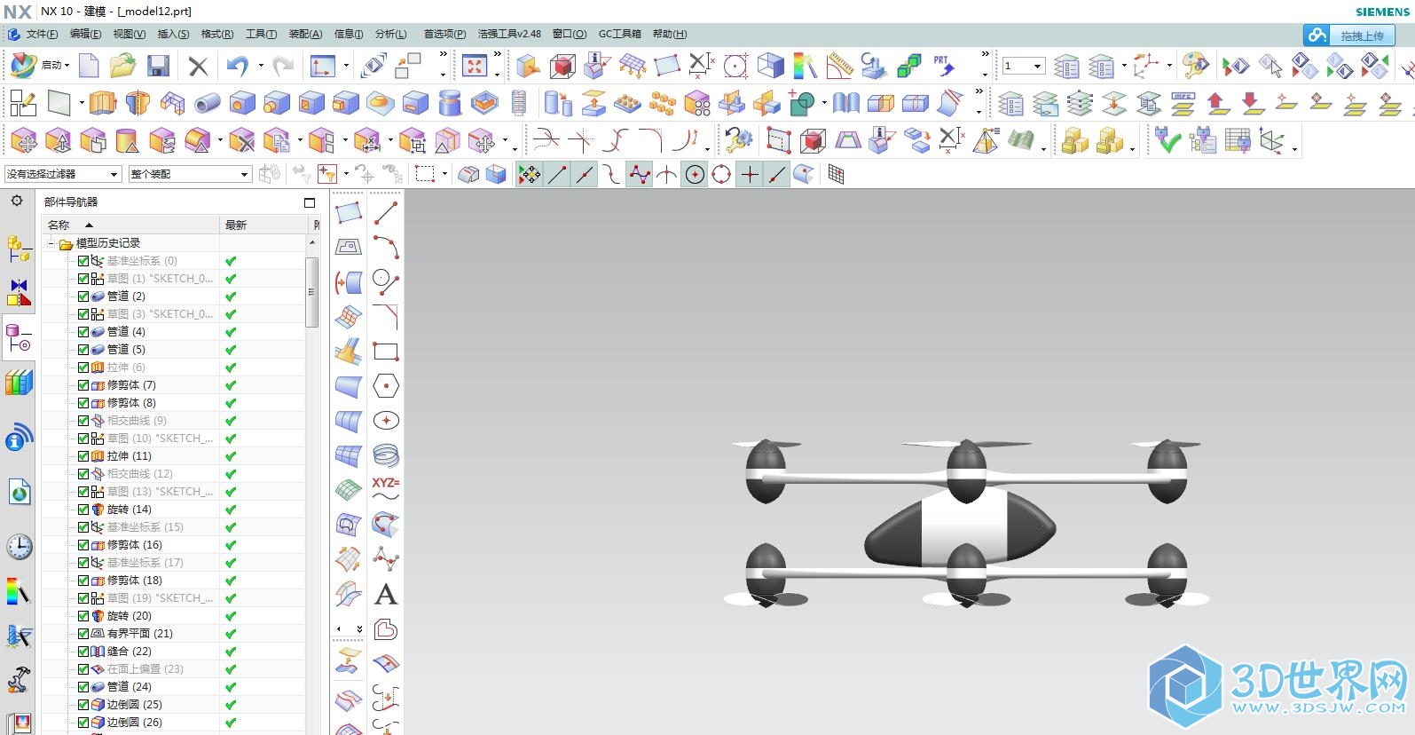1415x735 pixels.
Task: Click the Fit view icon
Action: point(475,66)
